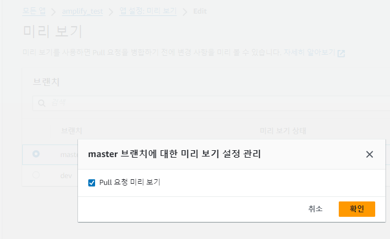
Task: Select the master branch radio button
Action: point(36,154)
